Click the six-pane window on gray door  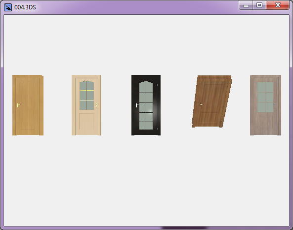265,97
